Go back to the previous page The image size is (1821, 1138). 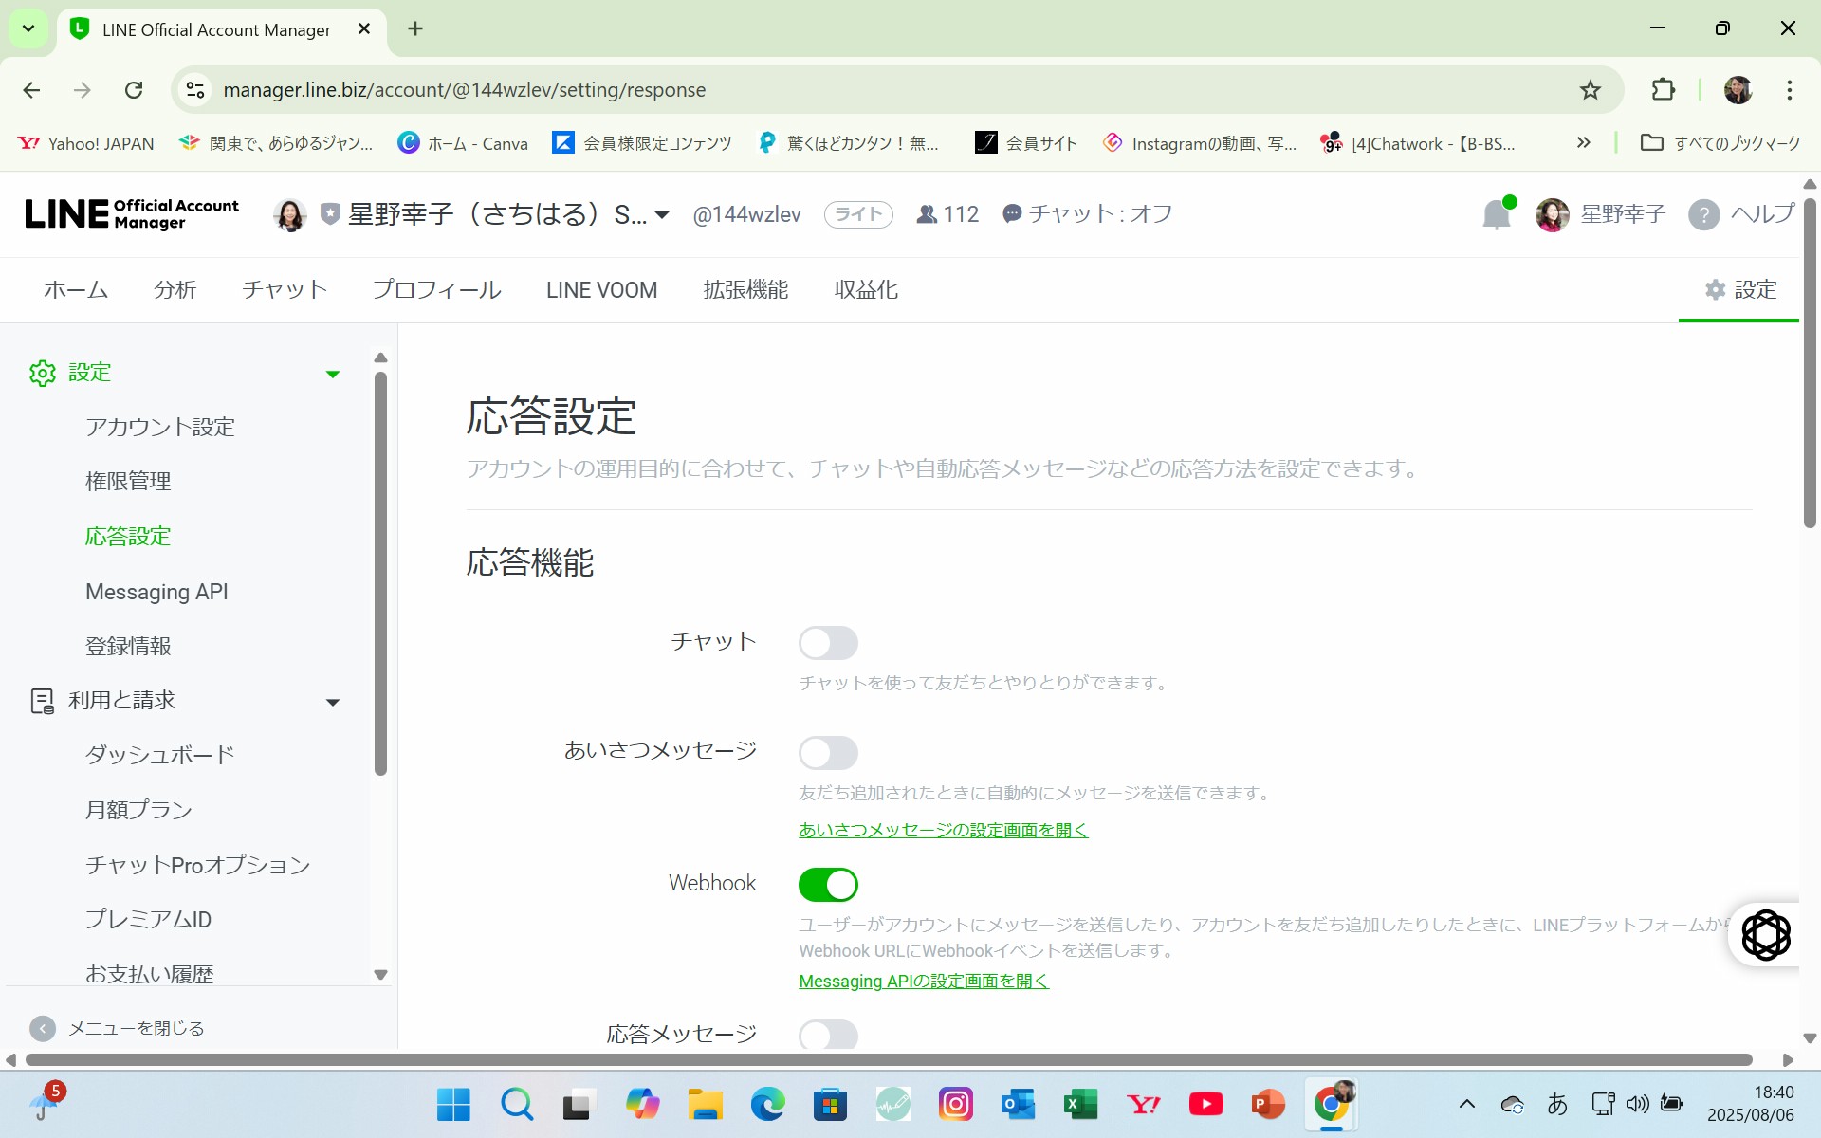pyautogui.click(x=31, y=90)
